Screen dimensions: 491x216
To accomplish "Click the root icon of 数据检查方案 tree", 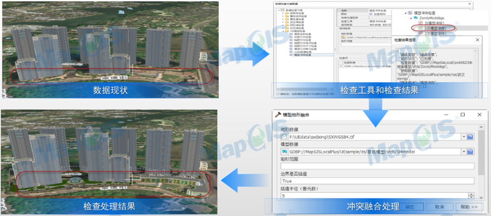I will [282, 10].
